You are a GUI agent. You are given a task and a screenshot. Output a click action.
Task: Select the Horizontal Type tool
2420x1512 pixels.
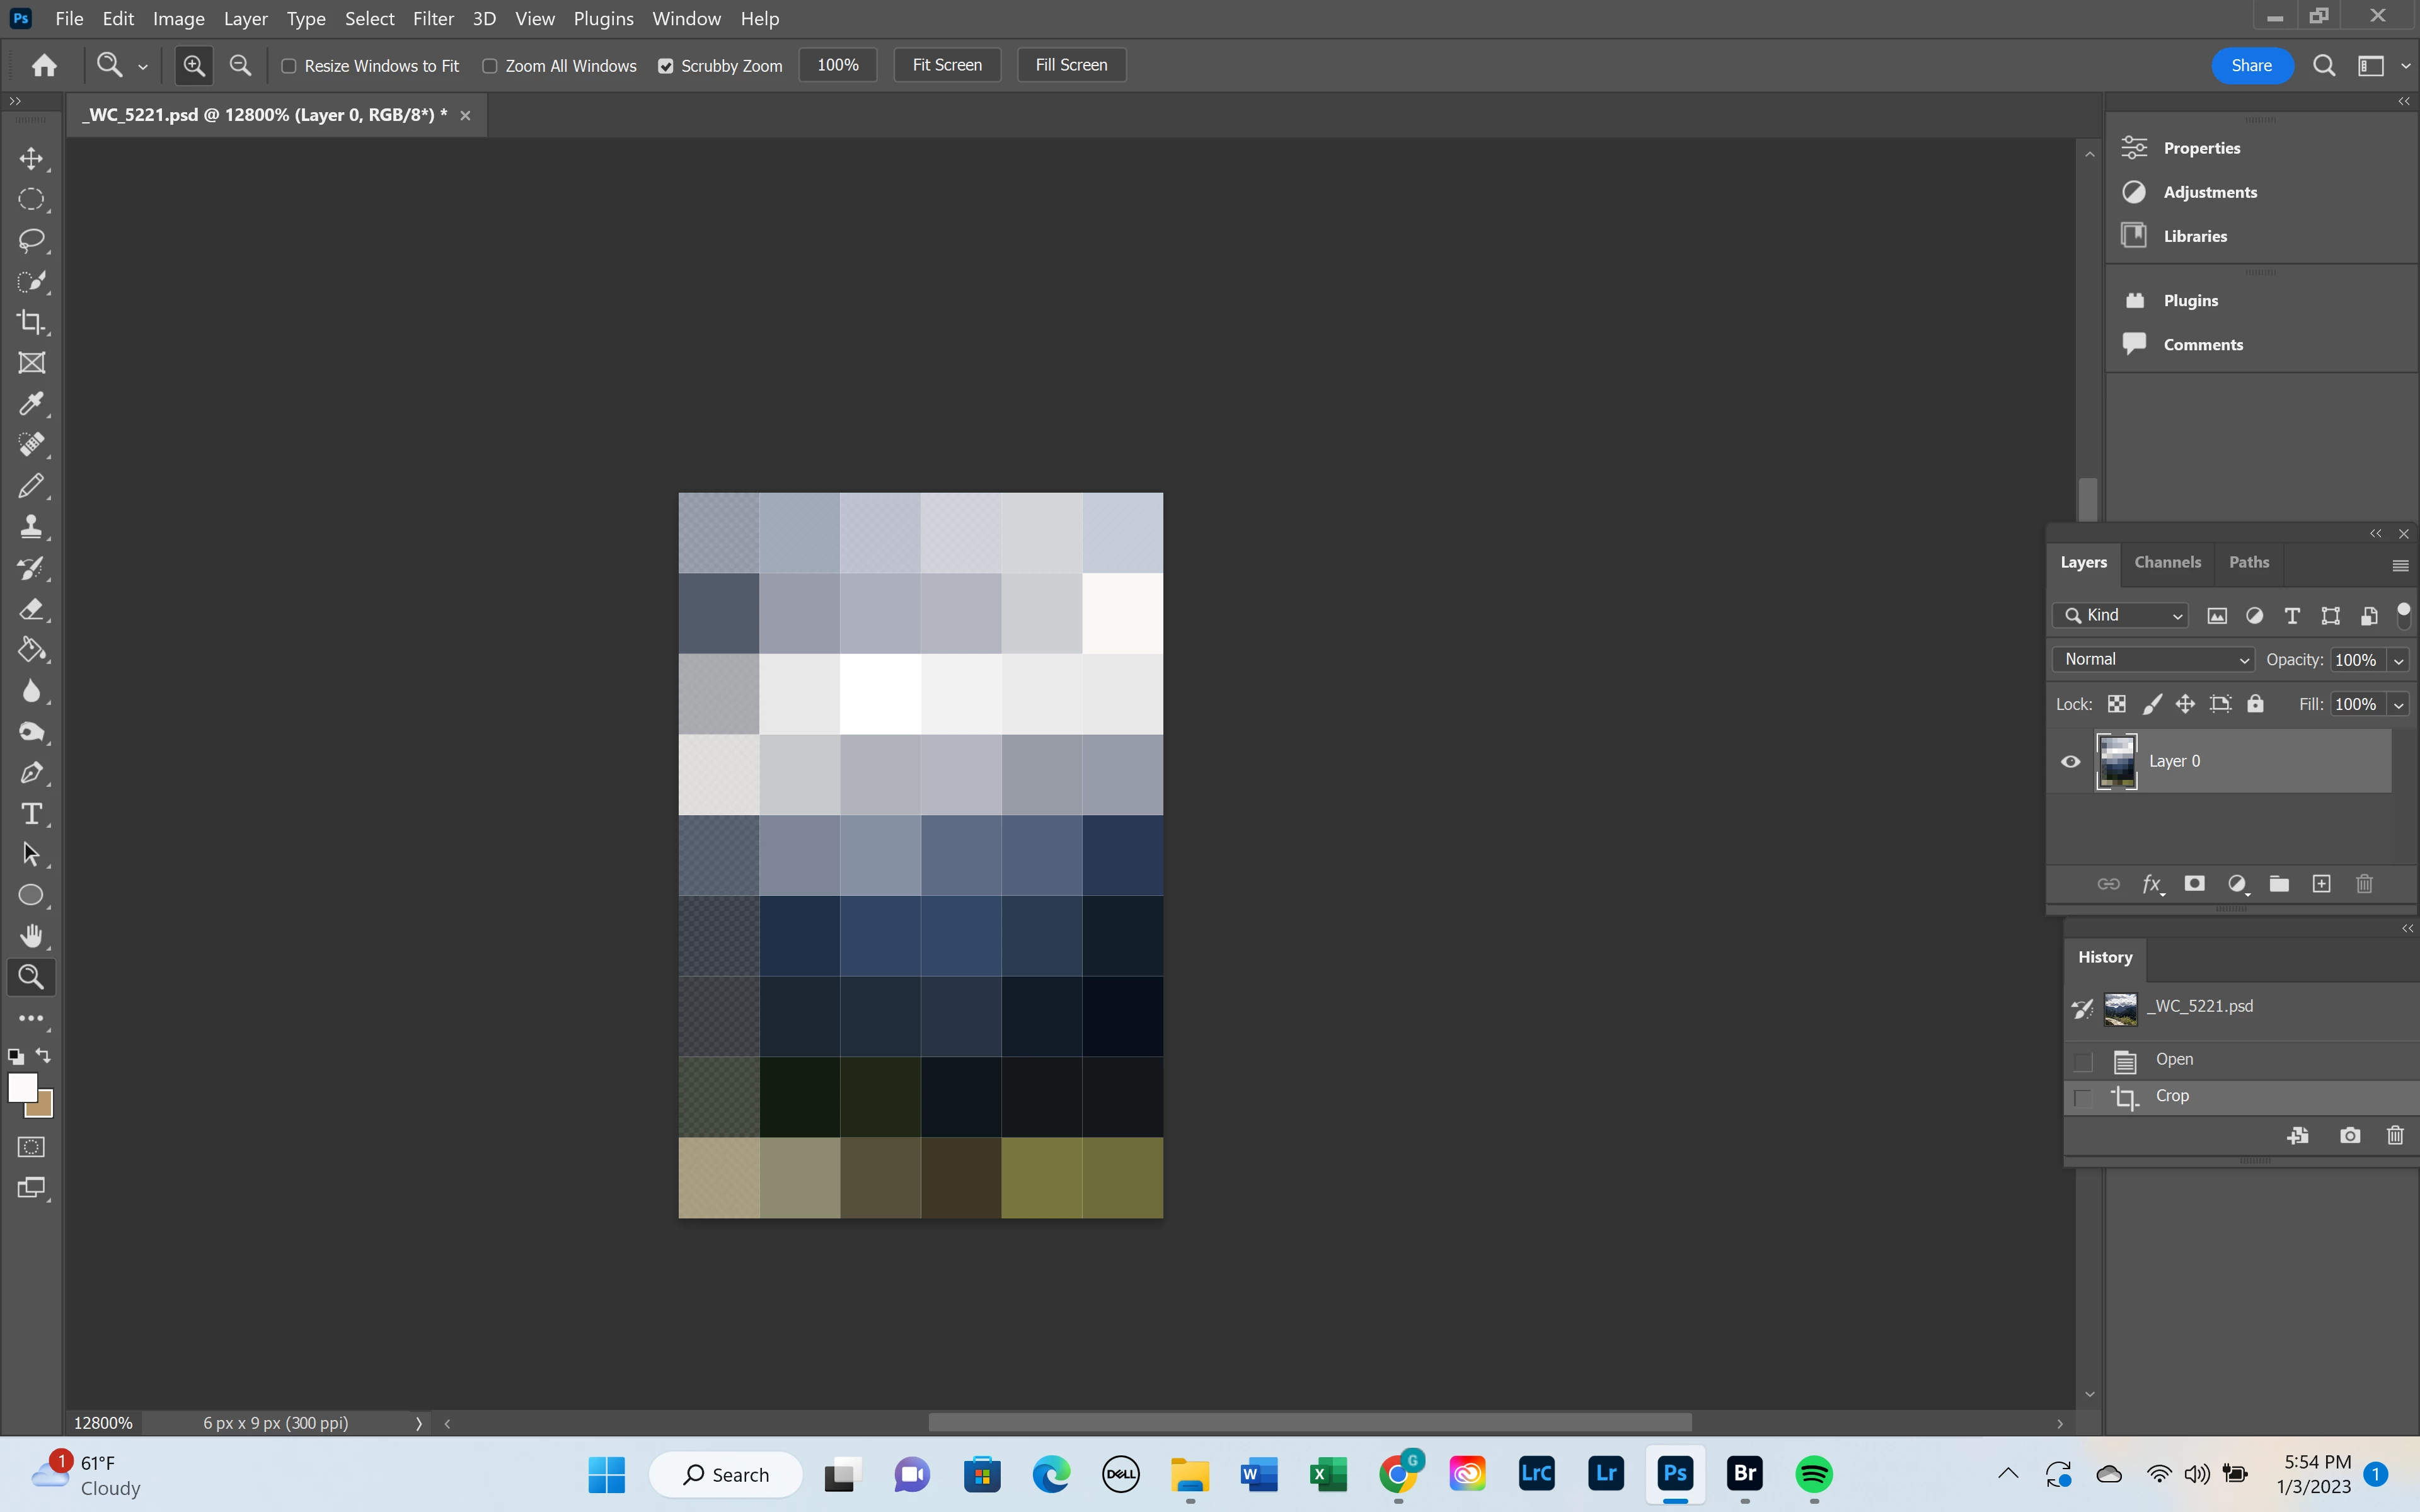pos(31,814)
